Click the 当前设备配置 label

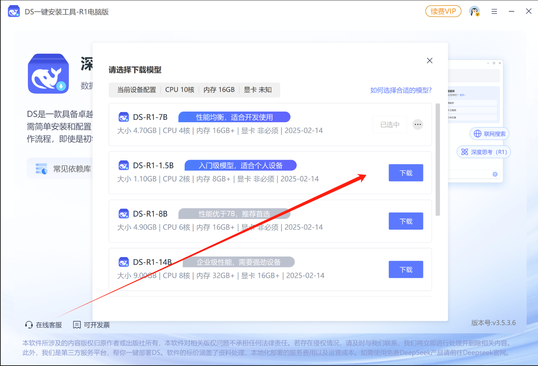[x=137, y=90]
